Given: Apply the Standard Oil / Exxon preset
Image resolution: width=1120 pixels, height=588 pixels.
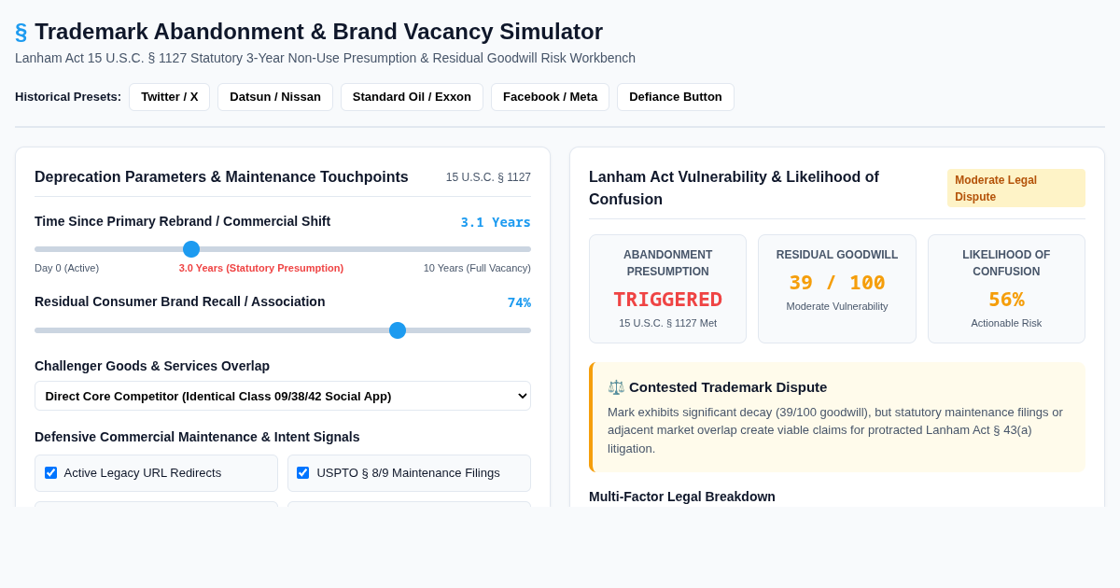Looking at the screenshot, I should pos(412,97).
